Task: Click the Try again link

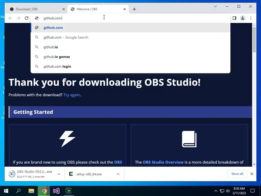Action: 72,95
